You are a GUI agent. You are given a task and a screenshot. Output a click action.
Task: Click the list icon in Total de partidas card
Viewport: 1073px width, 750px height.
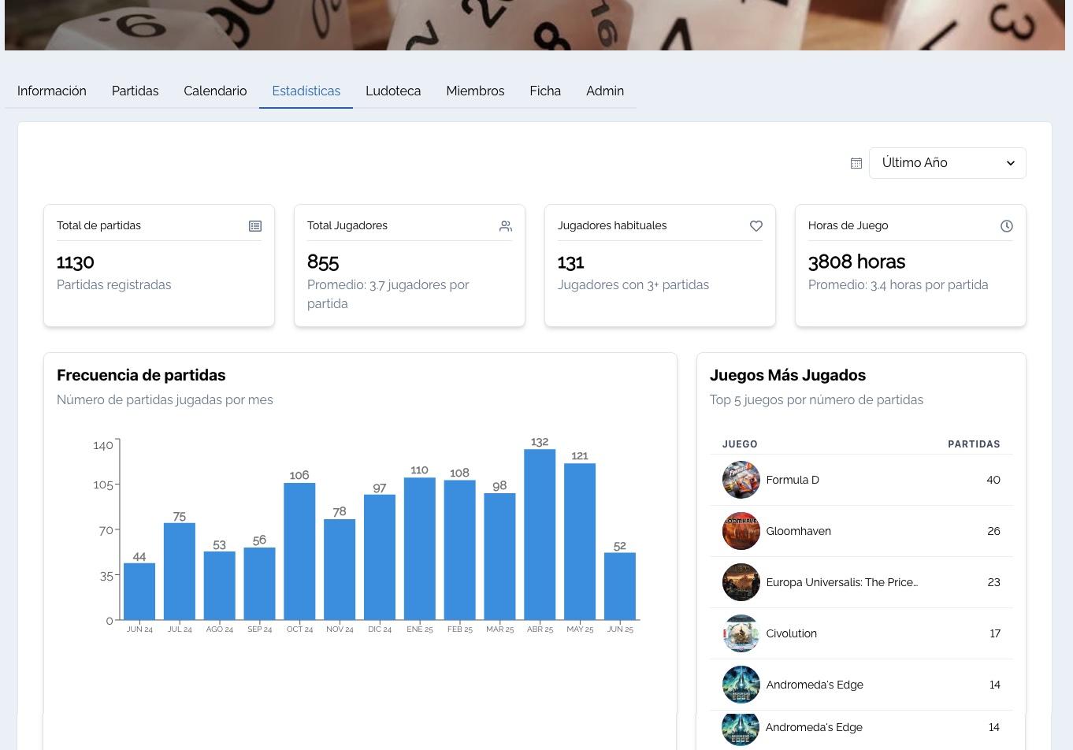click(255, 226)
